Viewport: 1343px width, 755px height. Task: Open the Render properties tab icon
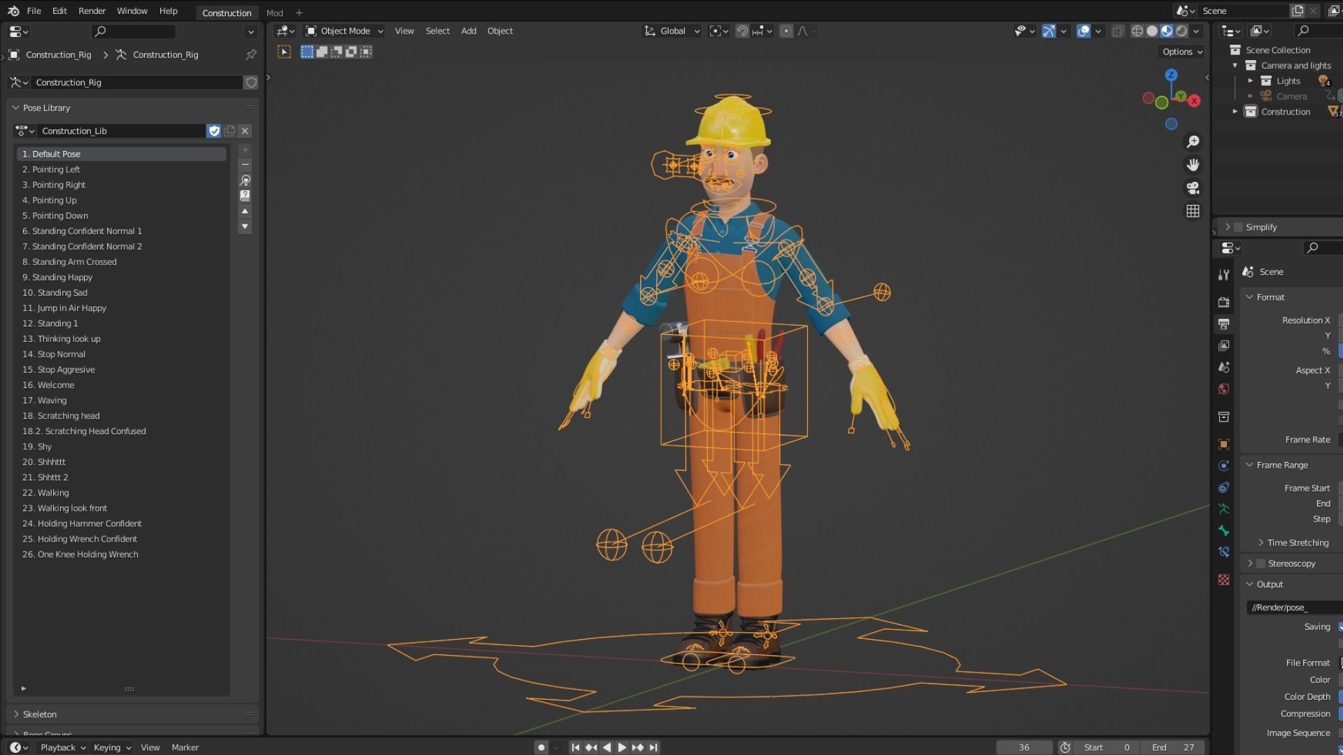[x=1223, y=302]
